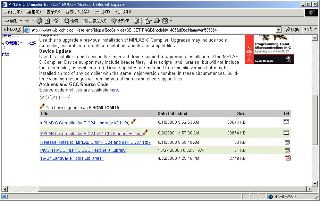The height and width of the screenshot is (201, 320).
Task: Open the お気に入り(A) menu
Action: click(77, 12)
